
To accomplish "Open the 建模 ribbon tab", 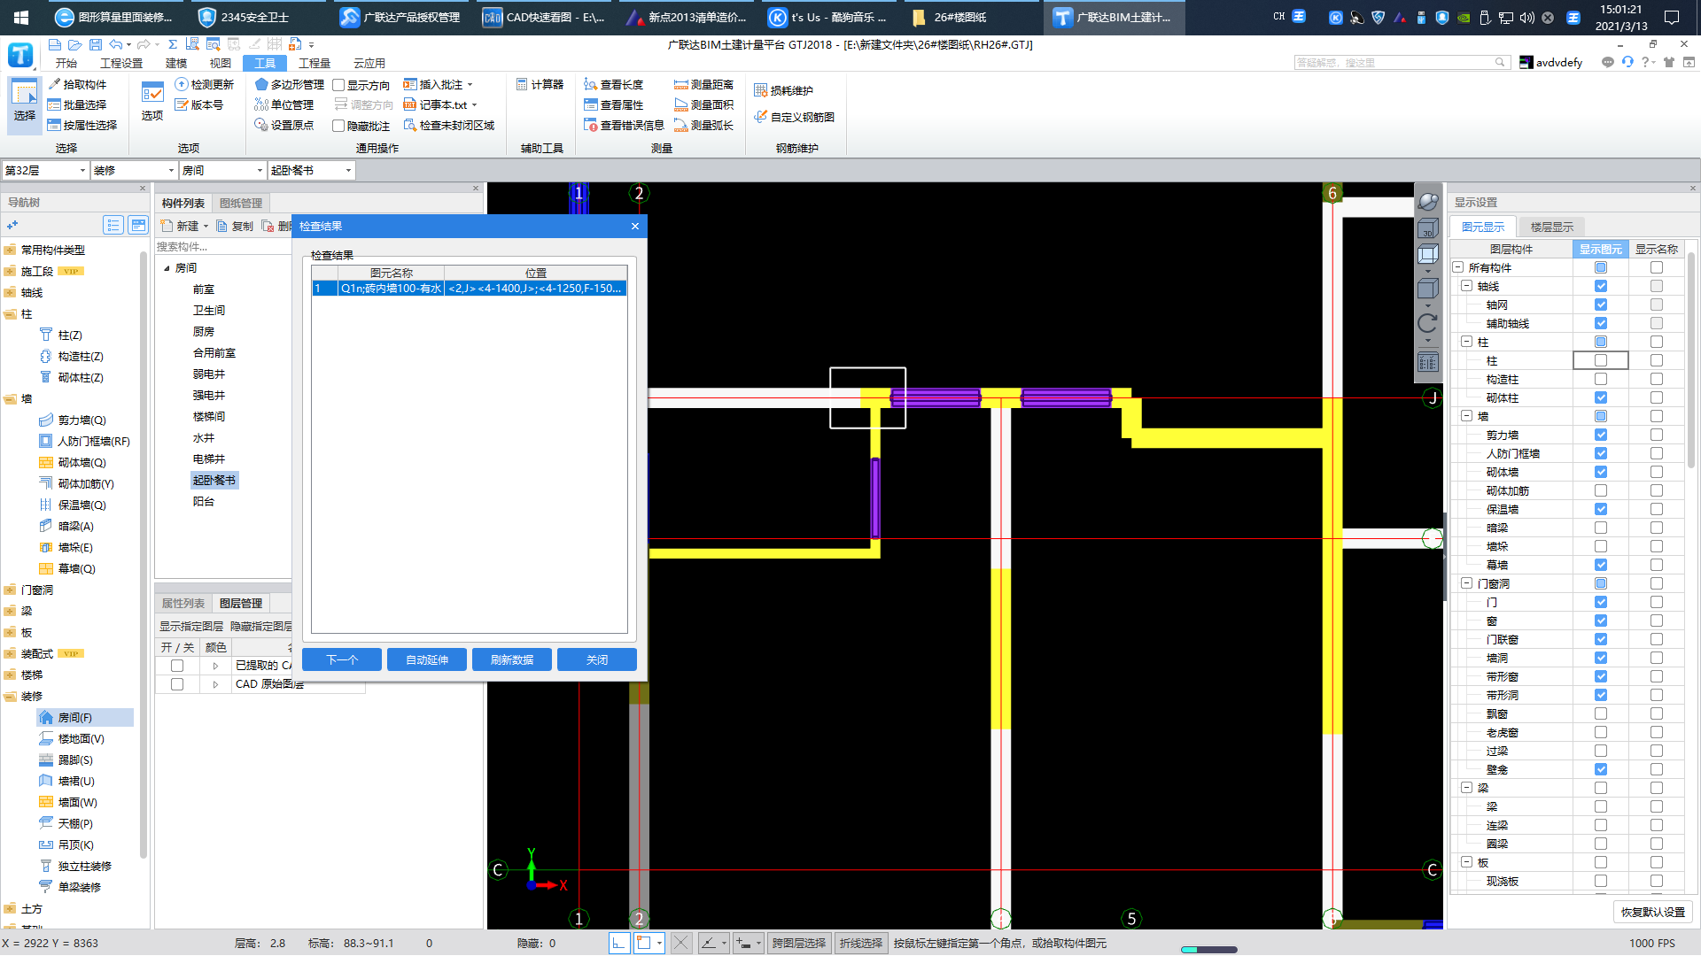I will (176, 63).
